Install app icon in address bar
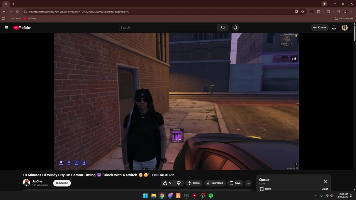Viewport: 356px width, 200px height. pos(296,12)
